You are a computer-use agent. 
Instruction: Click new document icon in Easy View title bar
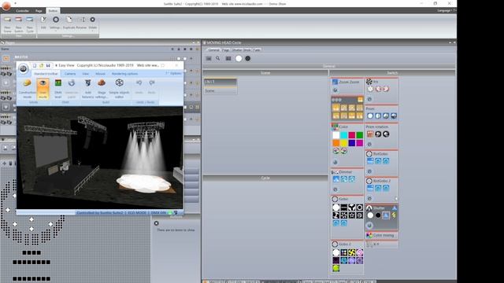35,65
